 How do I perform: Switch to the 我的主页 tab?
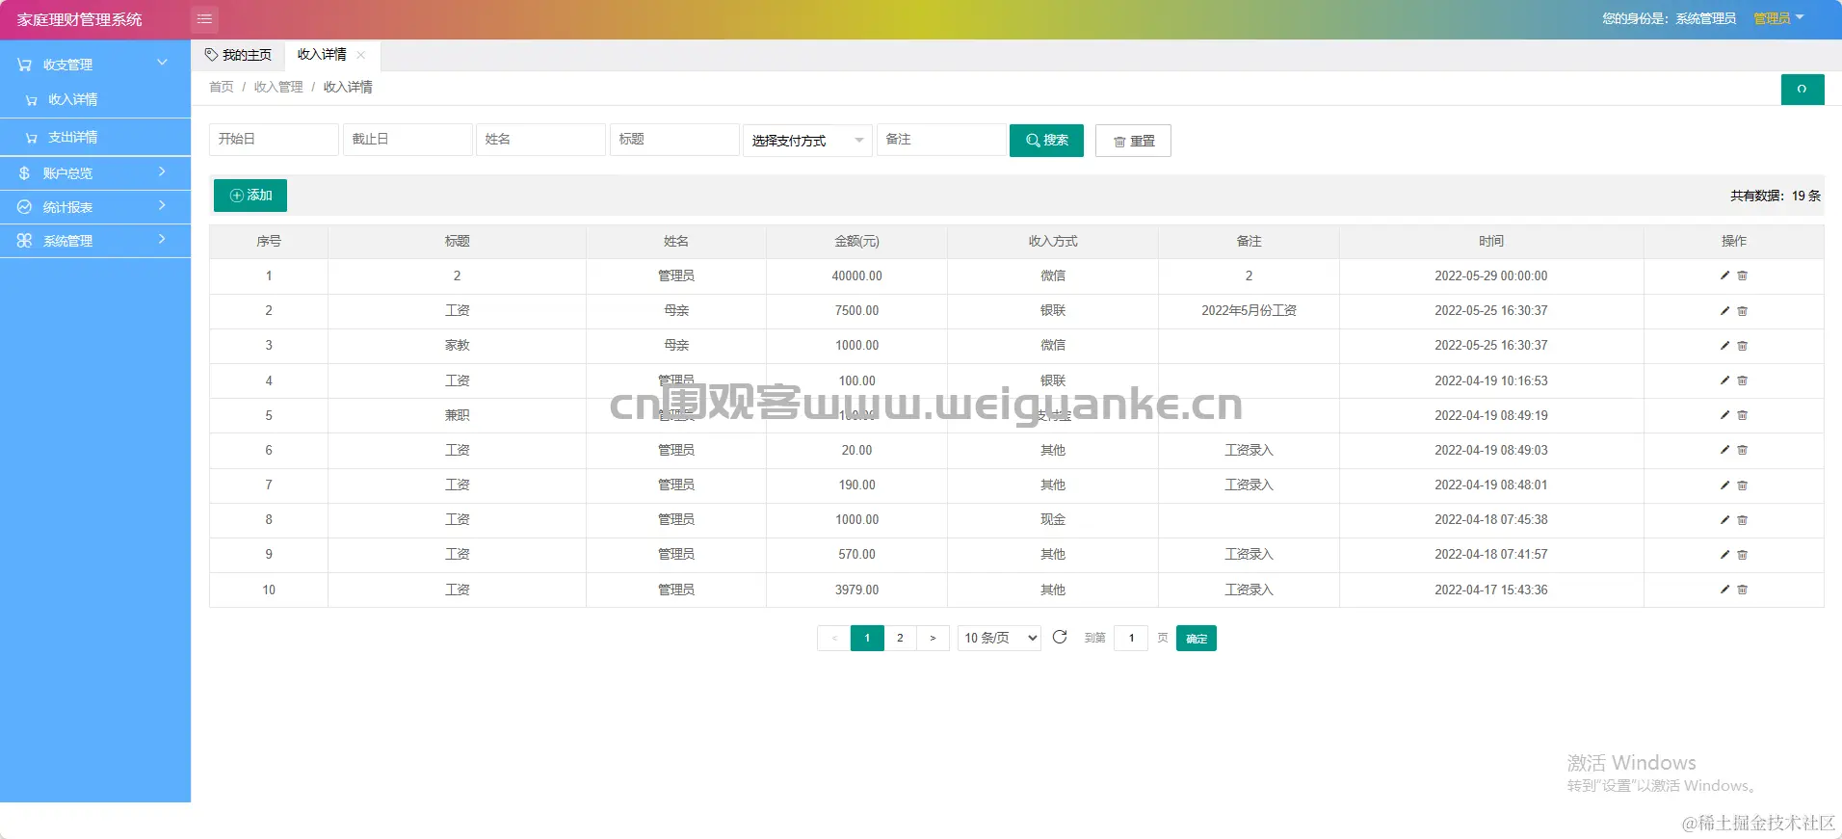(x=238, y=55)
